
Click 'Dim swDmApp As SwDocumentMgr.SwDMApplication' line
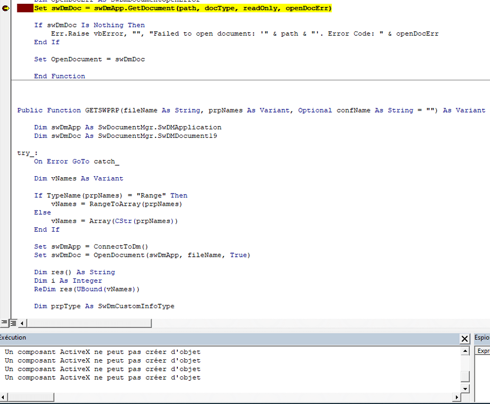point(128,127)
